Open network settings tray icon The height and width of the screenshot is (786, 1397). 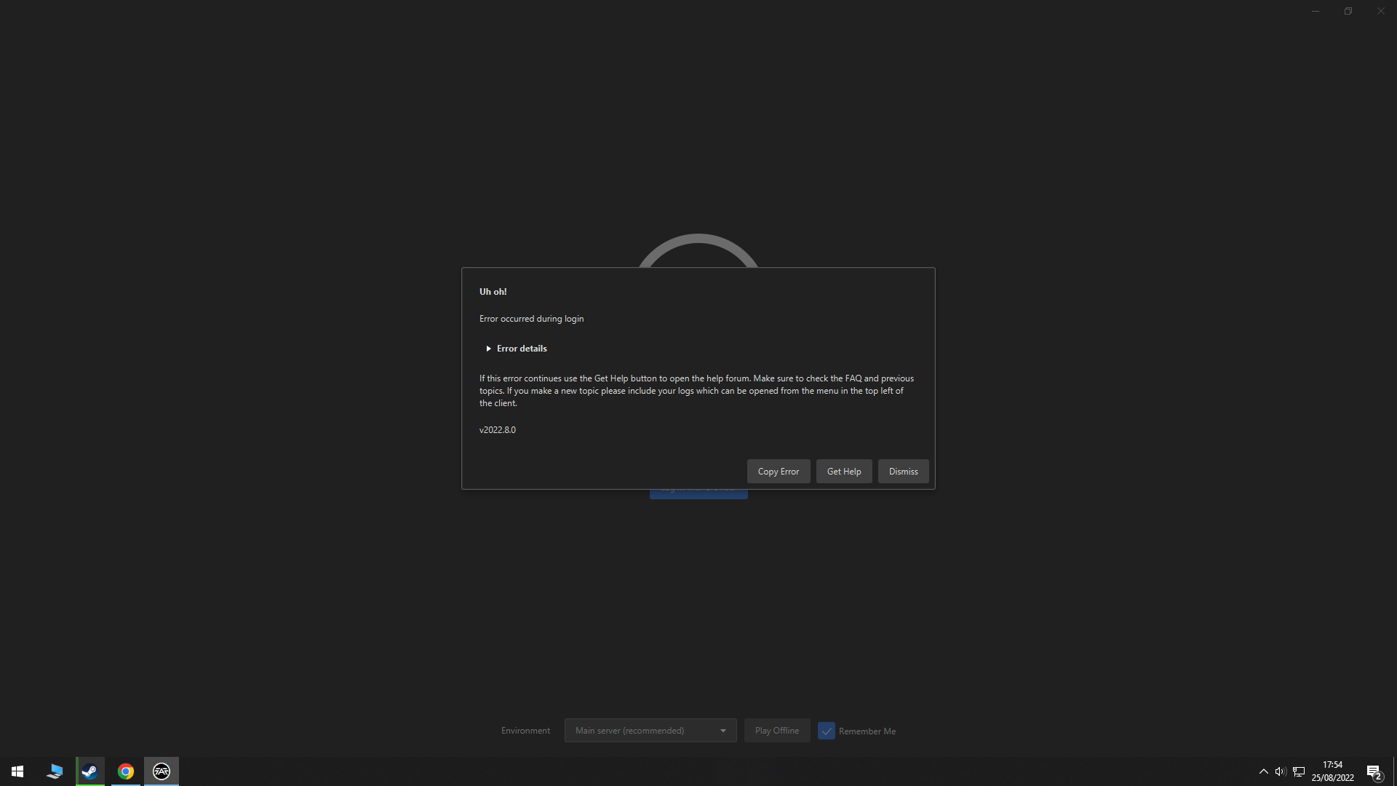(1299, 771)
